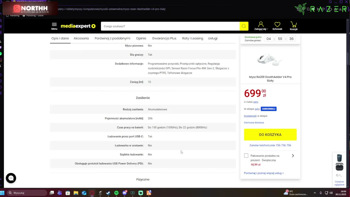Open the Xbox Game Bar taskbar icon
This screenshot has width=350, height=197.
[x=133, y=193]
